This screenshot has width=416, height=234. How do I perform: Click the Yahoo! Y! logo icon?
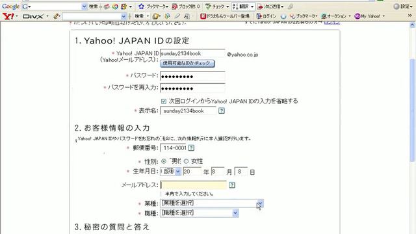tap(8, 16)
